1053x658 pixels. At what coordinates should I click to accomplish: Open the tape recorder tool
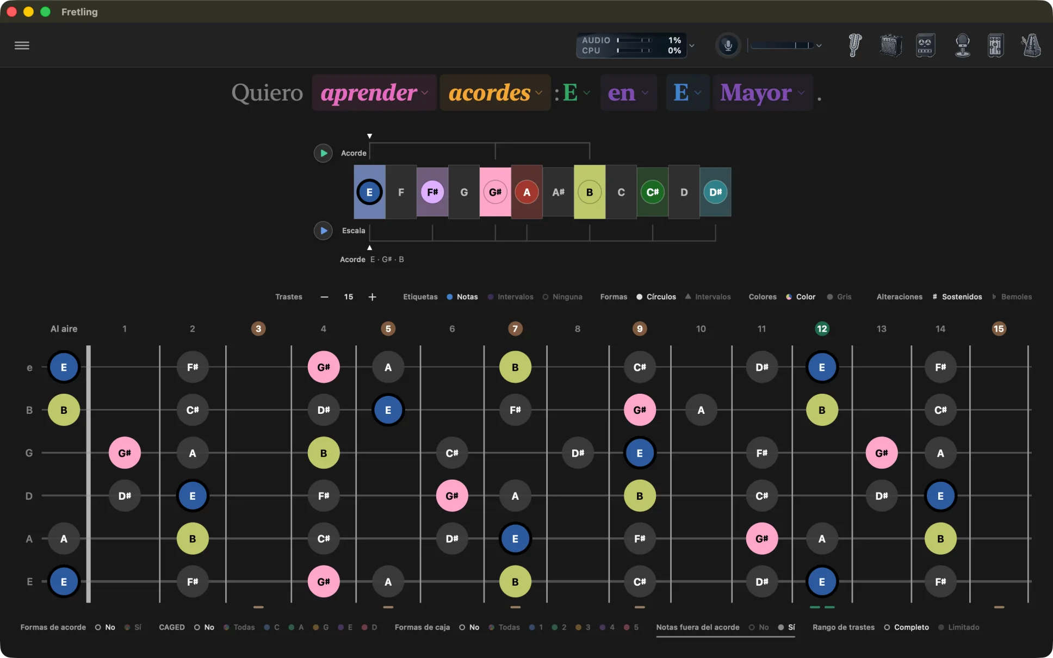coord(925,45)
